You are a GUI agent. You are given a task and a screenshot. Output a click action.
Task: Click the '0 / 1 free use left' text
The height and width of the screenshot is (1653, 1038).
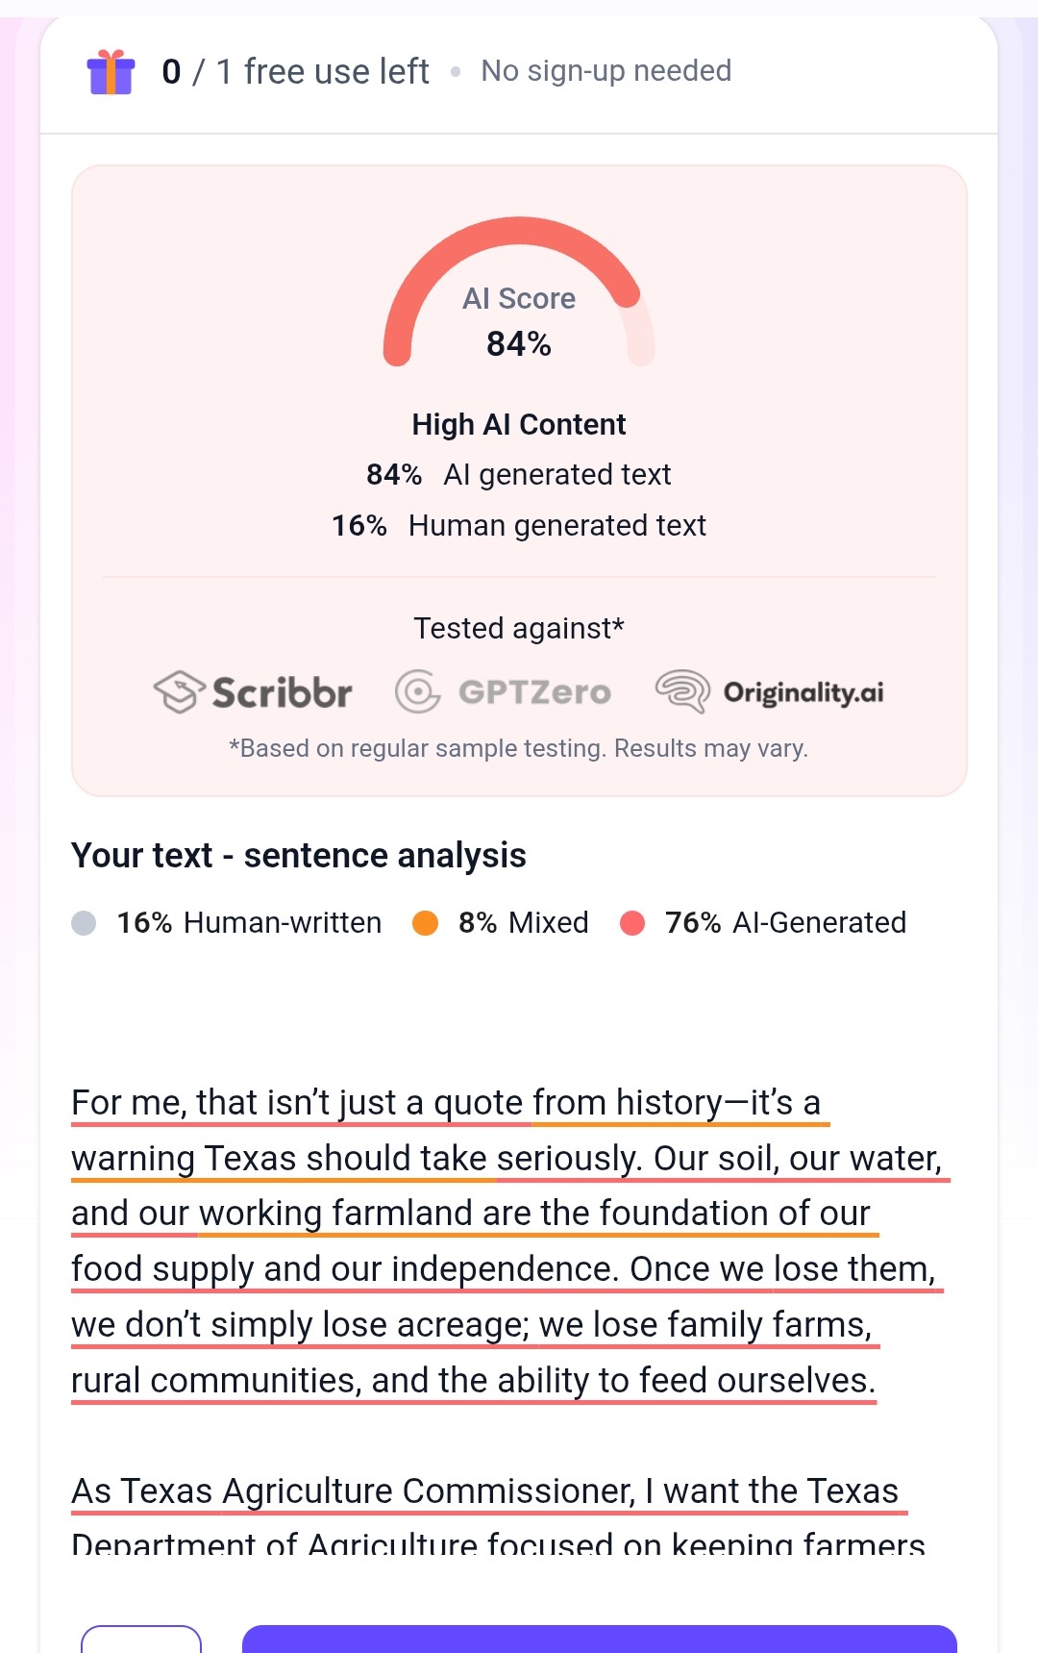coord(295,72)
